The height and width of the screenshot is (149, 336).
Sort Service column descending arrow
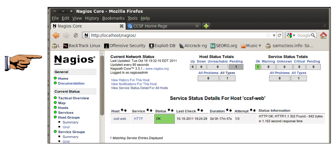tap(151, 110)
